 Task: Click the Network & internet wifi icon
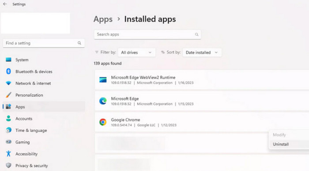coord(8,83)
